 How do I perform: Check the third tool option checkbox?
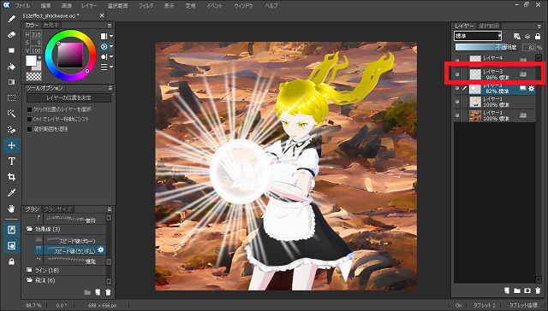tap(30, 129)
